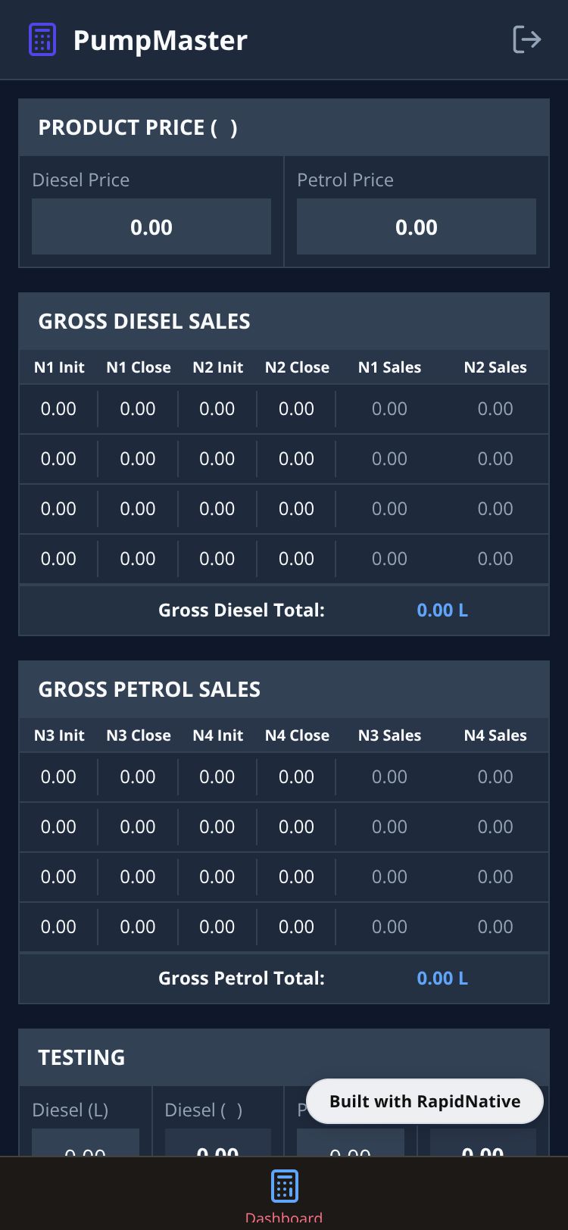The width and height of the screenshot is (568, 1230).
Task: Click first row N4 Init petrol field
Action: click(217, 777)
